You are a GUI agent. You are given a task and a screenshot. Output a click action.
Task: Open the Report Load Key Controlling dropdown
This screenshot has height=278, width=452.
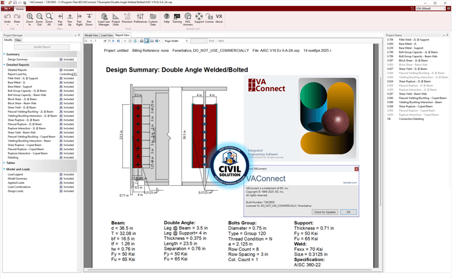tap(75, 74)
